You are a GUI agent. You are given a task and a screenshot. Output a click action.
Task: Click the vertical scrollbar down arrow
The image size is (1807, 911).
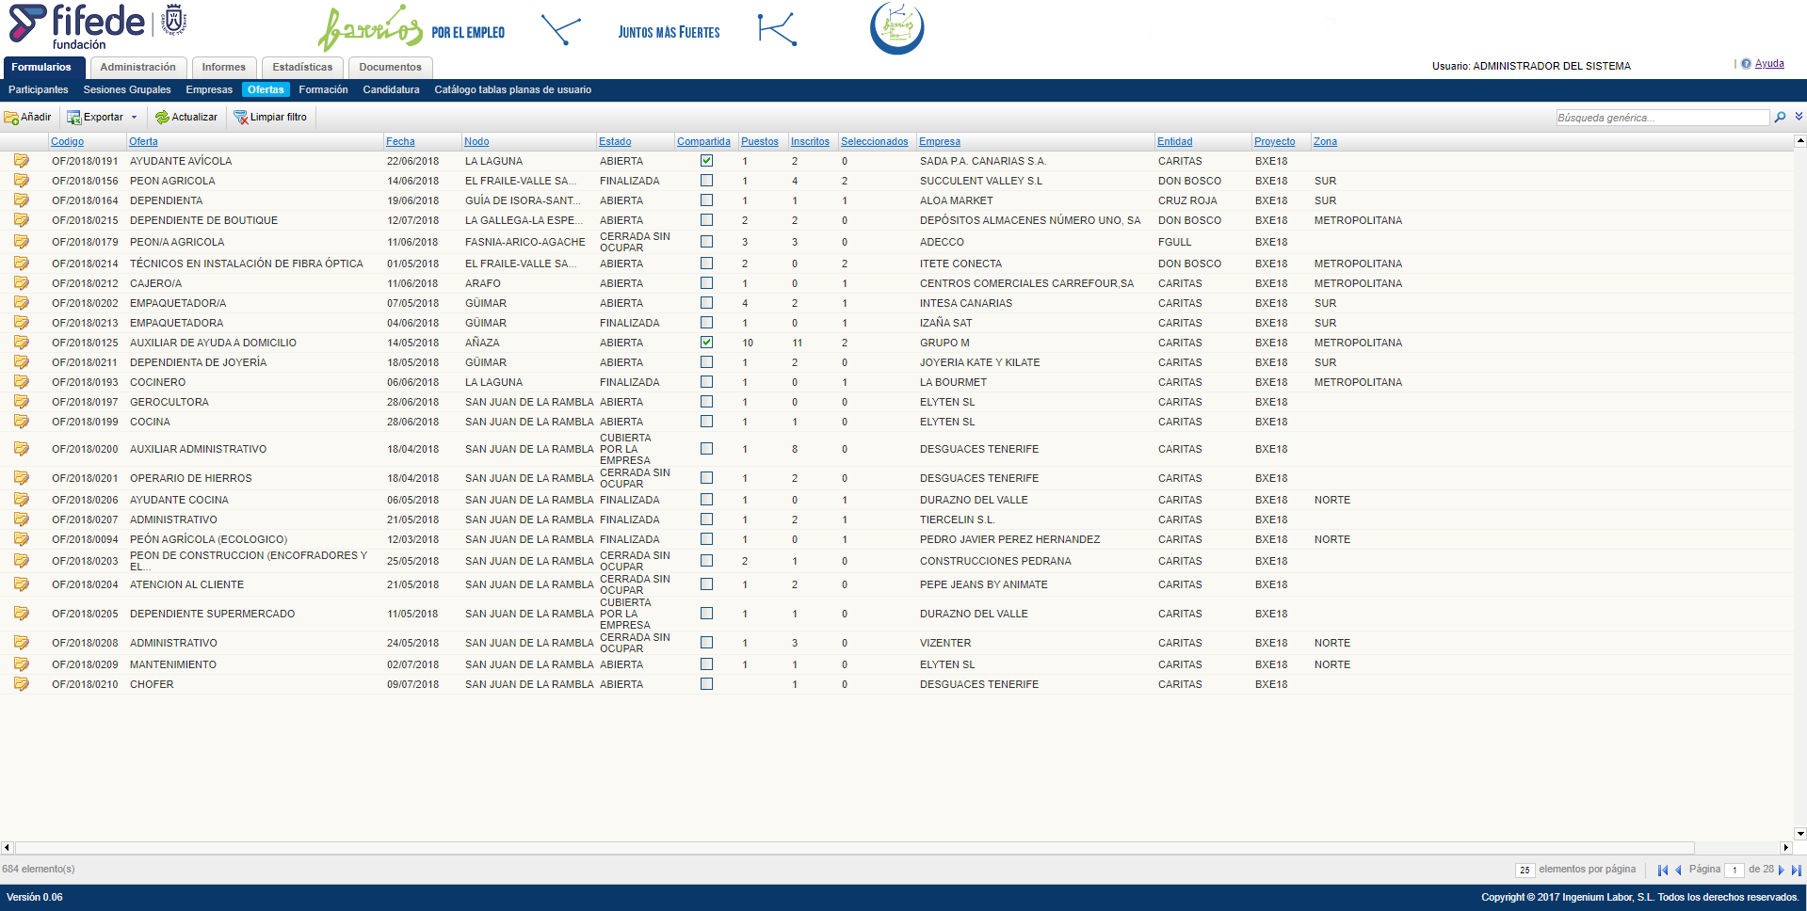[x=1800, y=834]
